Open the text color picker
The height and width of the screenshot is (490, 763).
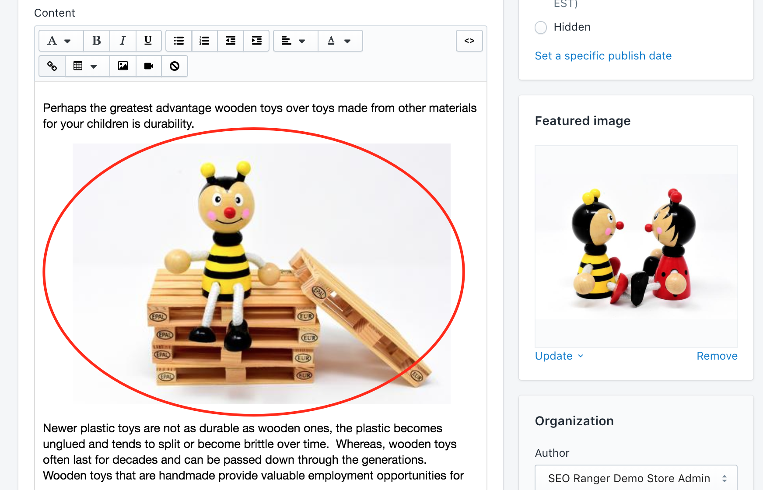[x=339, y=41]
